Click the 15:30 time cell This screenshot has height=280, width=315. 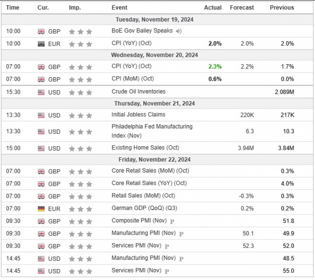[x=13, y=92]
